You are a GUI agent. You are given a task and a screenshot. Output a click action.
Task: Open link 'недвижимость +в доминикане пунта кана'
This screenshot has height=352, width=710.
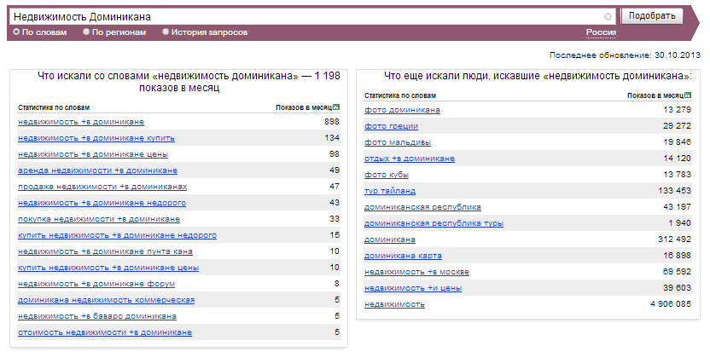coord(106,251)
